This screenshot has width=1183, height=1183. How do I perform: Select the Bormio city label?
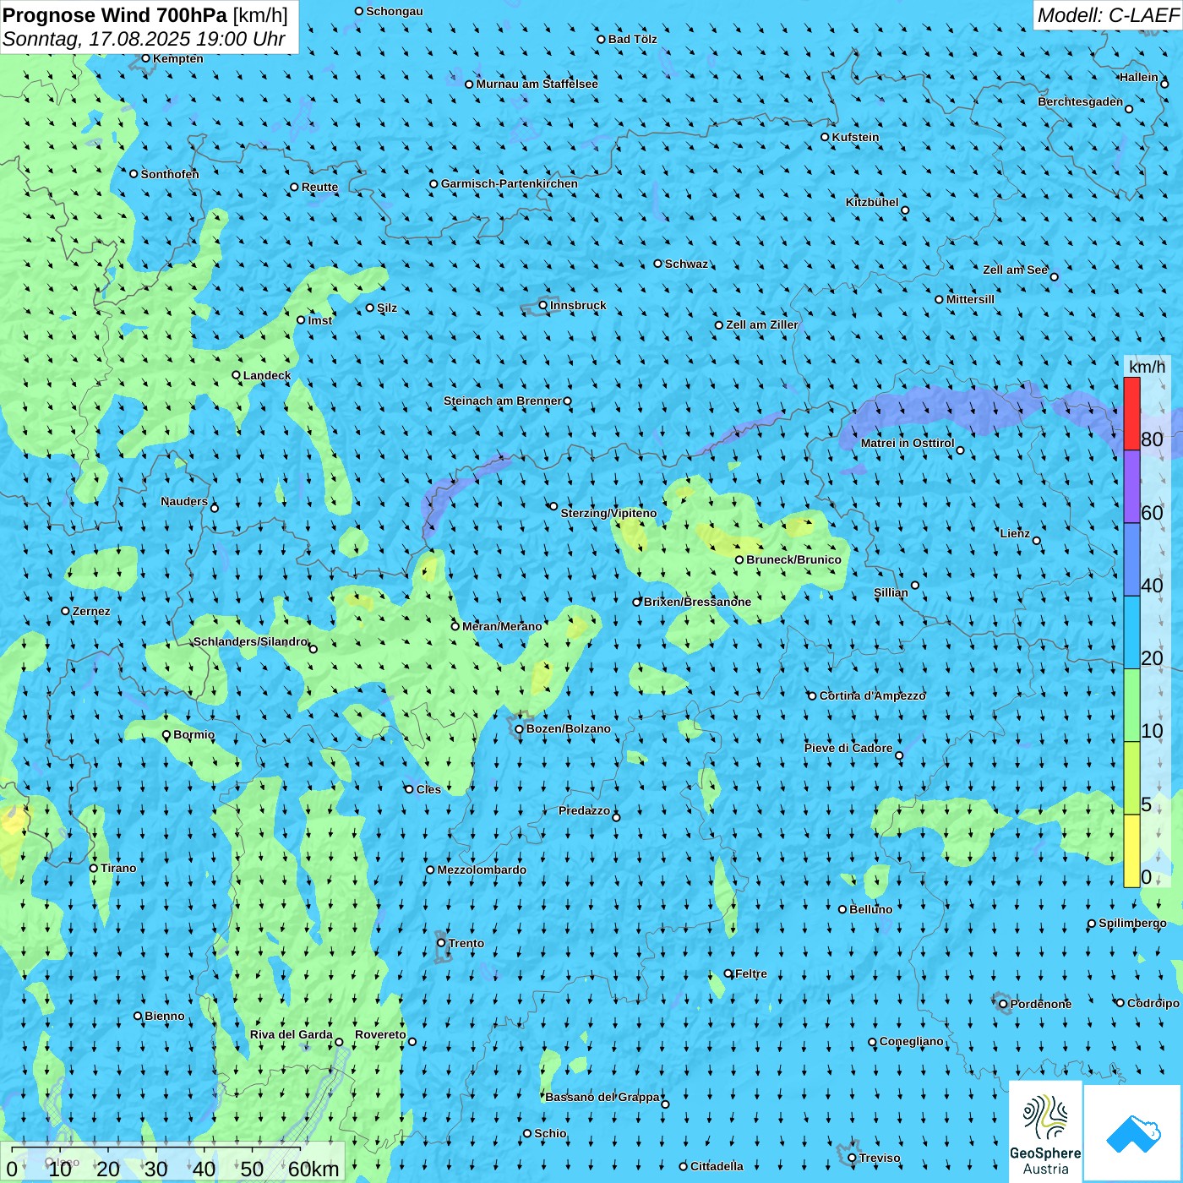point(194,734)
